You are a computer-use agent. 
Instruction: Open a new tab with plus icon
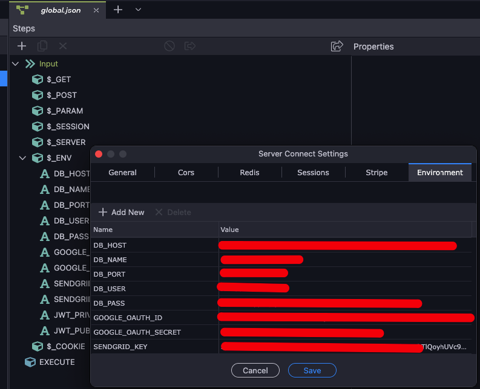pyautogui.click(x=118, y=10)
